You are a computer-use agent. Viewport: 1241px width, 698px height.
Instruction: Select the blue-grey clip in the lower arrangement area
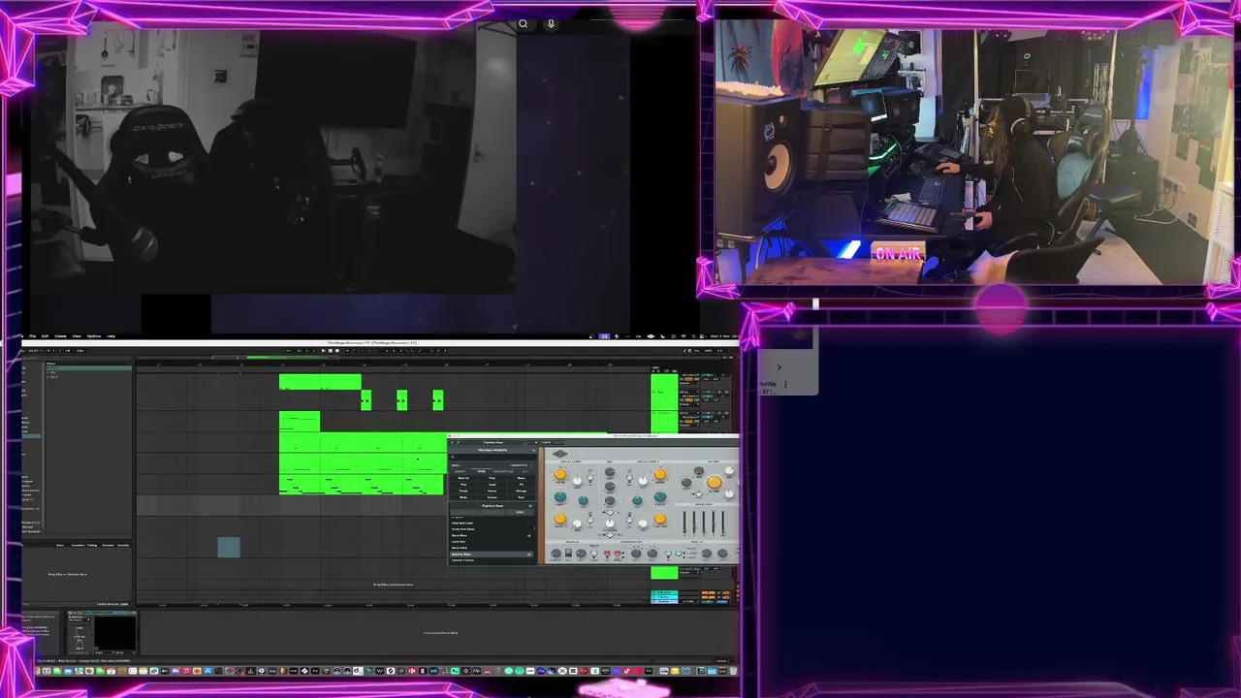[229, 548]
